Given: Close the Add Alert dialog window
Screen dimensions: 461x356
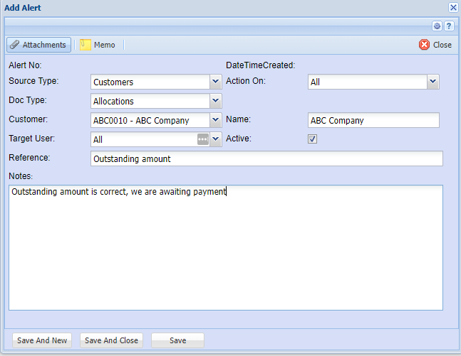Looking at the screenshot, I should [x=453, y=7].
